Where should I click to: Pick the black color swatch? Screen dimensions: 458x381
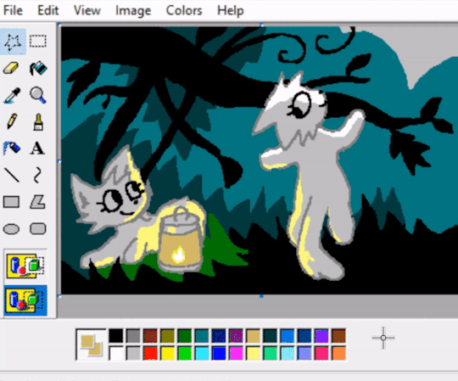[x=116, y=336]
